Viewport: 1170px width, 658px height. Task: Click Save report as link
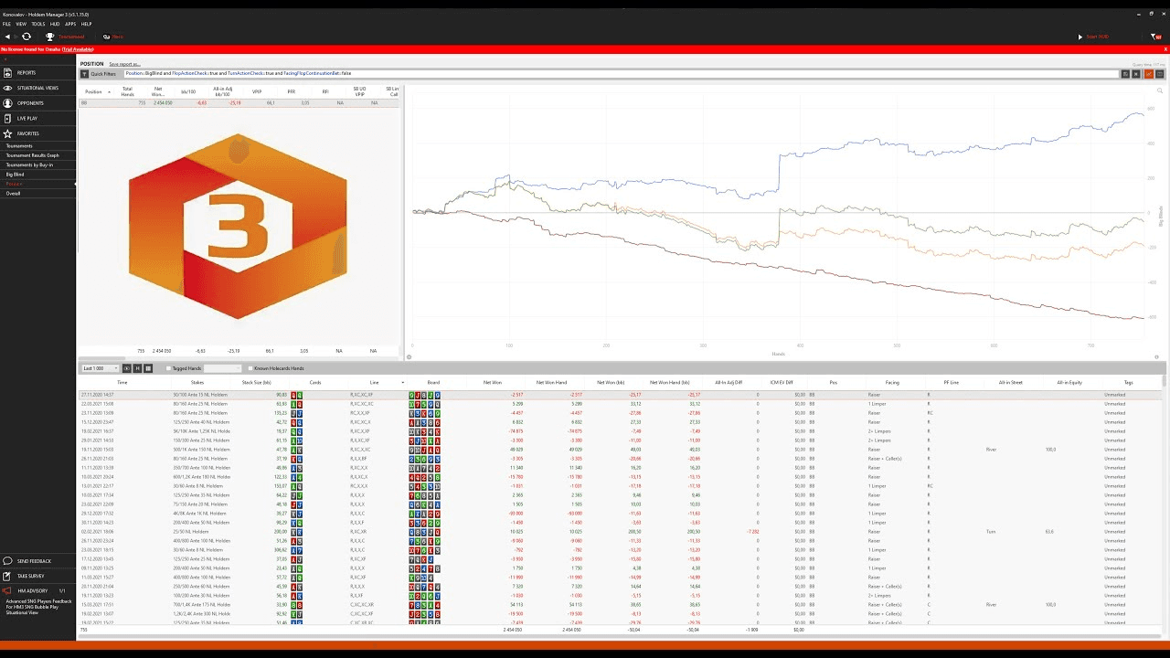124,64
